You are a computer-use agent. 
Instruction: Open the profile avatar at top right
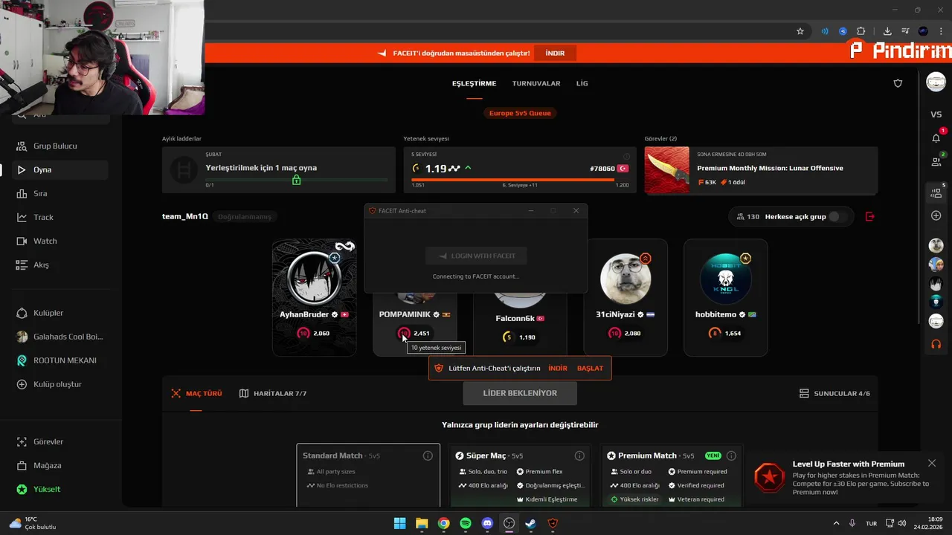(936, 82)
